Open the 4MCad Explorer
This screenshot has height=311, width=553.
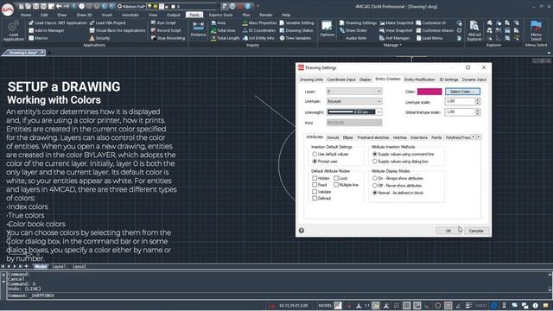coord(474,30)
